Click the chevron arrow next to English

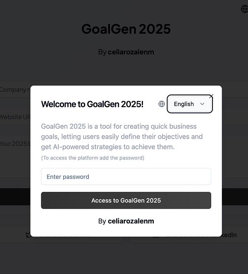tap(202, 104)
